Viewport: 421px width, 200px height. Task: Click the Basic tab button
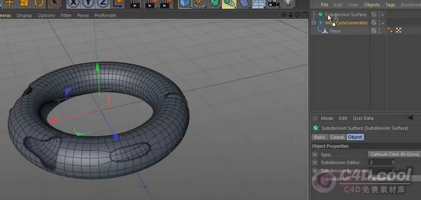coord(320,137)
